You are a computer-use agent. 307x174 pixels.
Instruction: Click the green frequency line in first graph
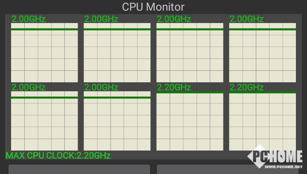44,29
